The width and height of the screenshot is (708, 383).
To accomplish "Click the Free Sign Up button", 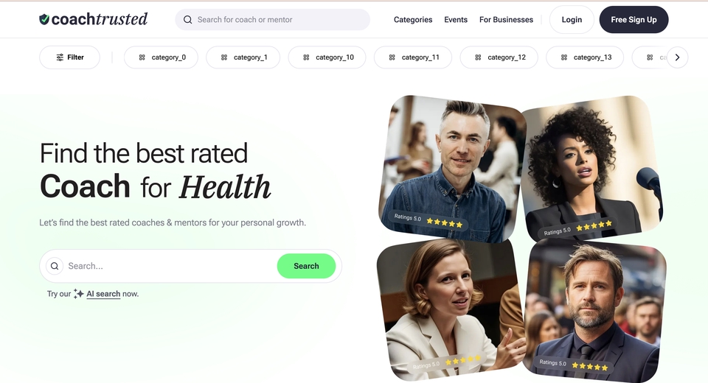I will [x=634, y=20].
